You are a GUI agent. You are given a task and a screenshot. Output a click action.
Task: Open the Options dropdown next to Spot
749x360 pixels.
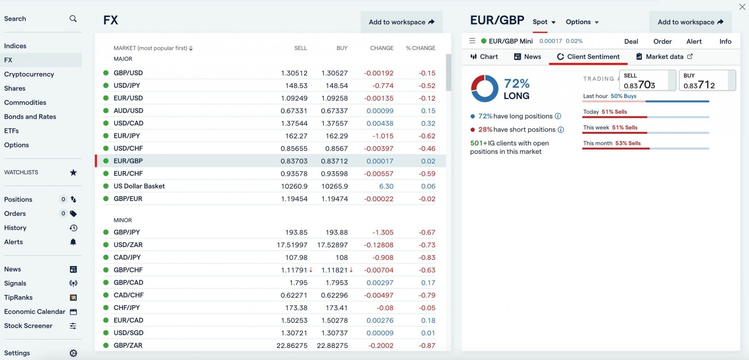tap(582, 22)
